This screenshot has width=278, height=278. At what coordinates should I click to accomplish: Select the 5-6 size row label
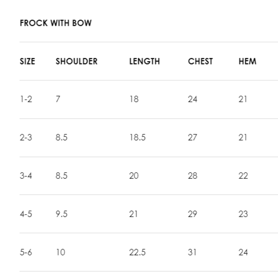[26, 252]
